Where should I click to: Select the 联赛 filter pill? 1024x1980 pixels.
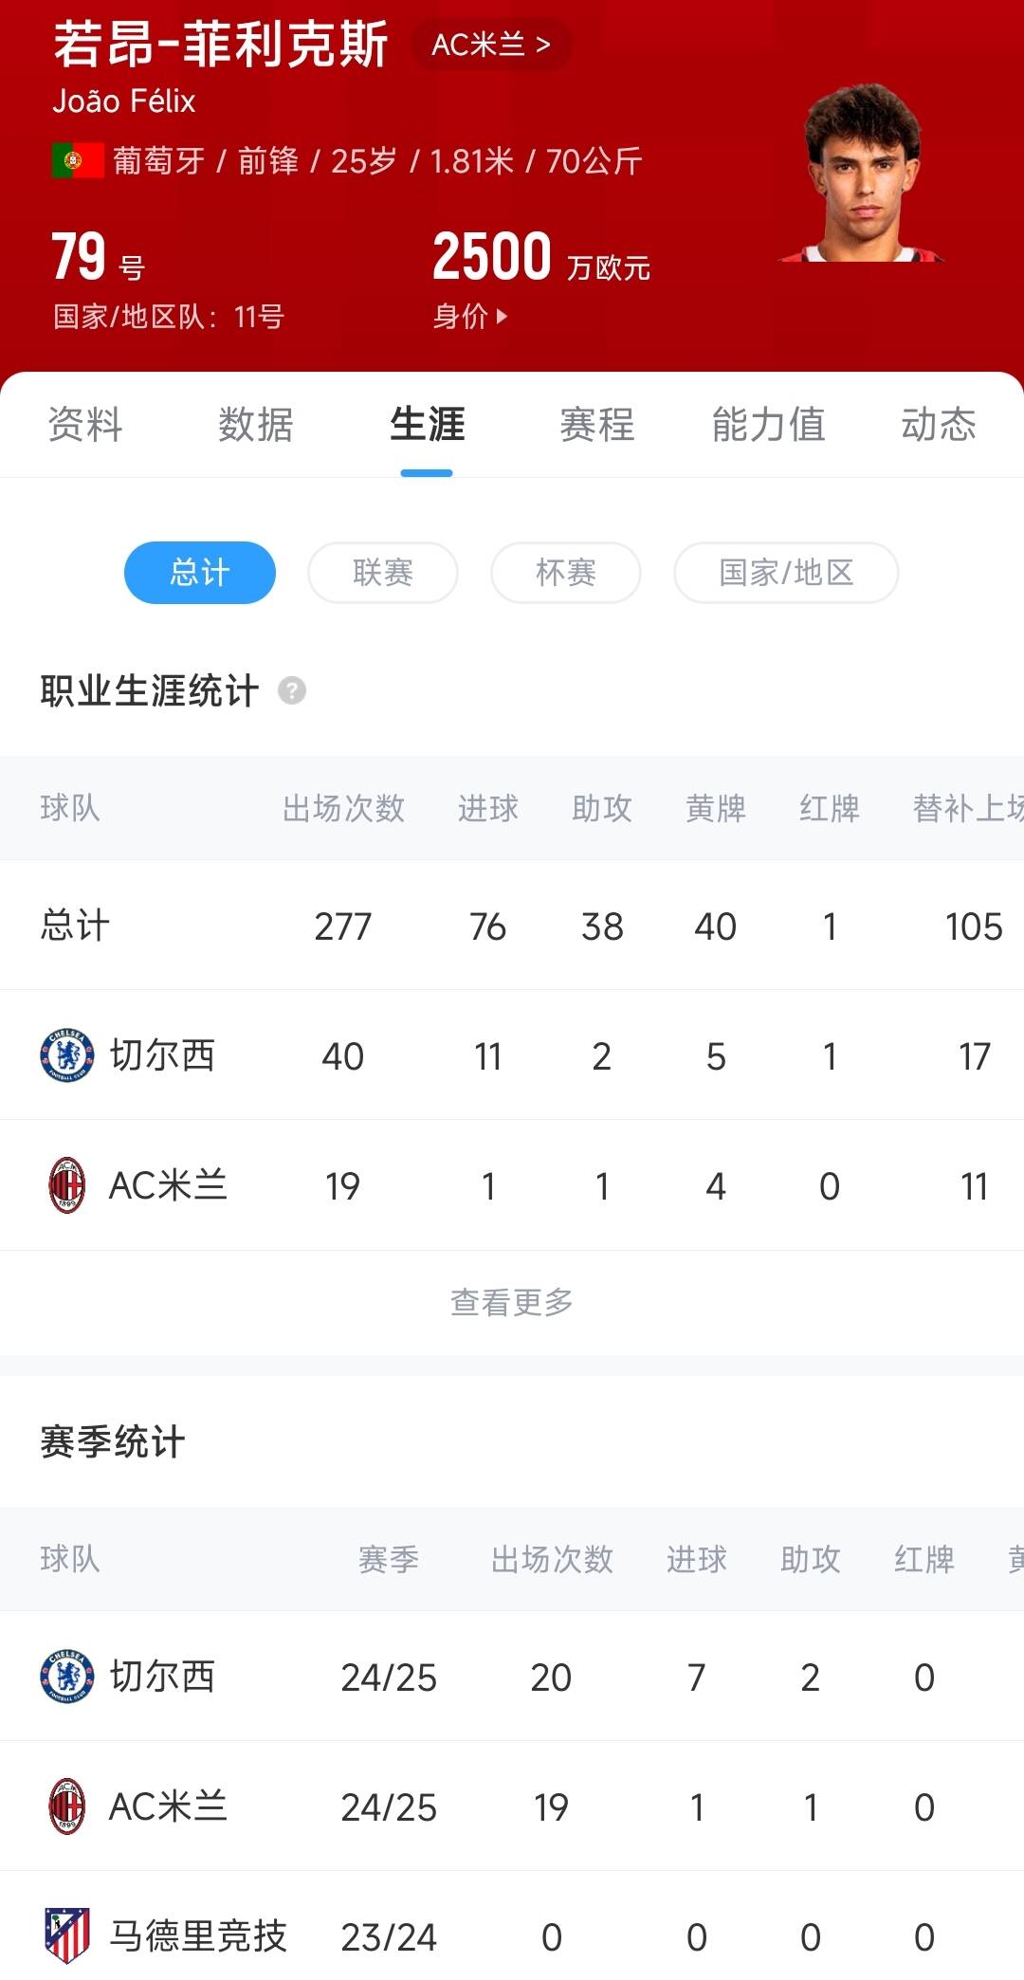coord(383,573)
